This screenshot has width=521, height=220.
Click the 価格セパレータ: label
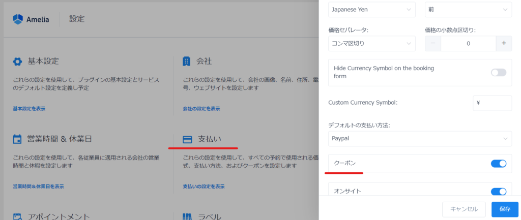pyautogui.click(x=349, y=30)
